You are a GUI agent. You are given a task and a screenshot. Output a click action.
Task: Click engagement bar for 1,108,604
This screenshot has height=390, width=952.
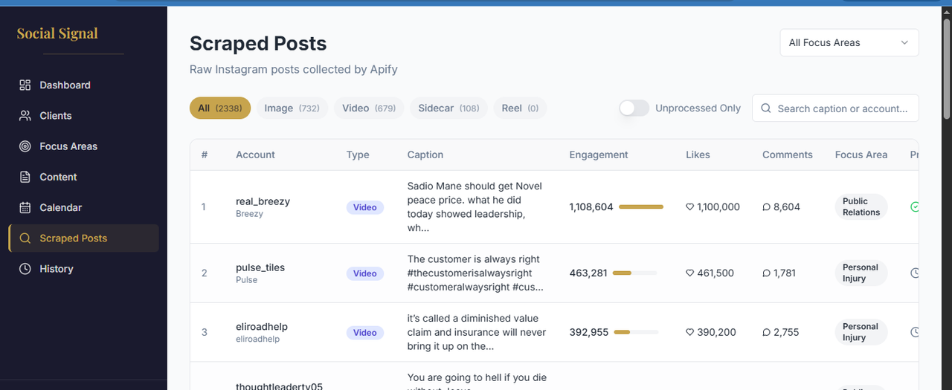(641, 207)
